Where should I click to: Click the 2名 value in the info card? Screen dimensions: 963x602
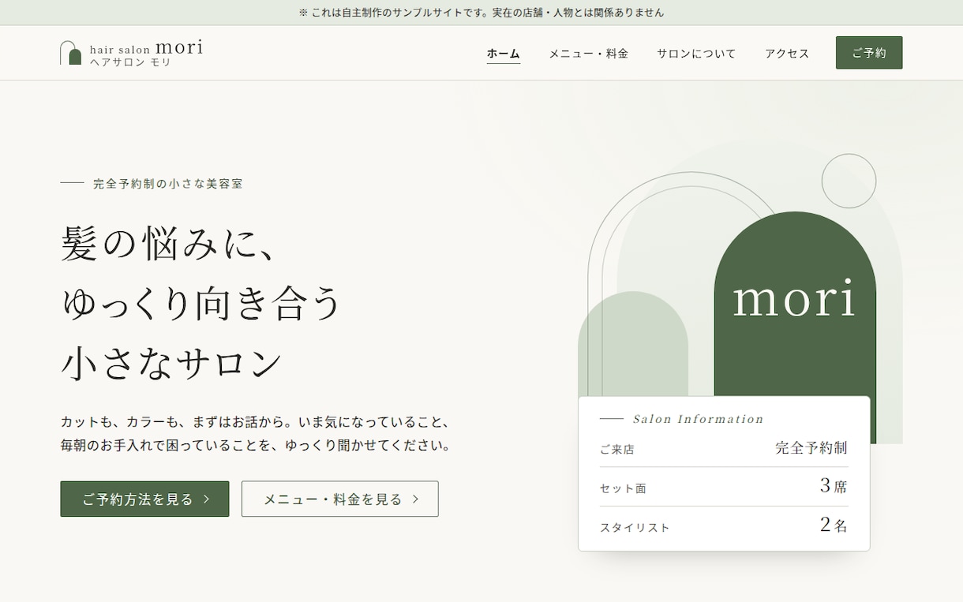834,525
